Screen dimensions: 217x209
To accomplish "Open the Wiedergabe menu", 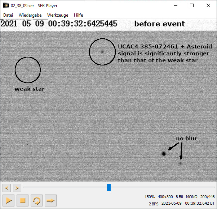I will pos(30,15).
